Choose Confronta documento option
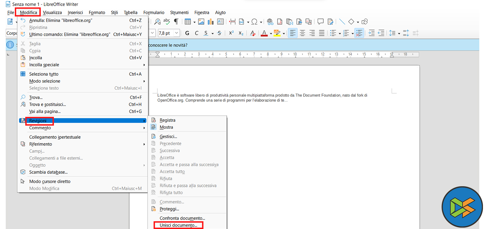 [x=182, y=218]
